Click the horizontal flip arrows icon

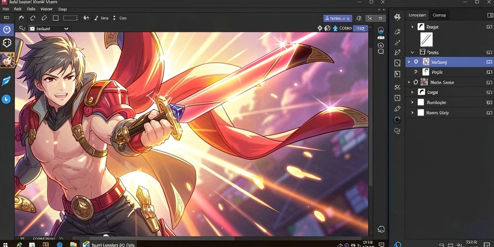pos(86,18)
